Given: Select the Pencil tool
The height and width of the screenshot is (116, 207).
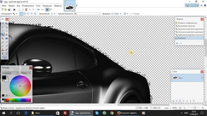Looking at the screenshot, I should tap(3, 46).
